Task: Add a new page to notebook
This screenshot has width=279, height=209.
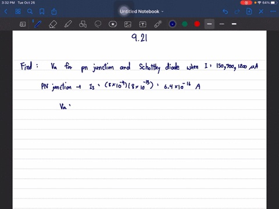Action: coord(249,12)
